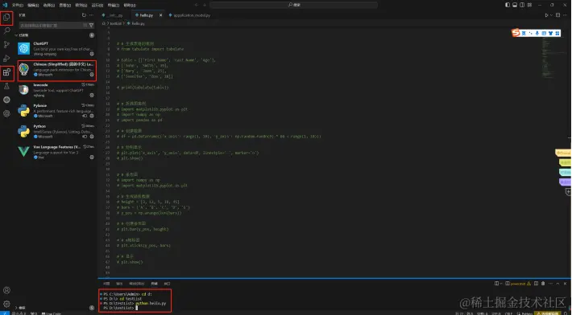Open the ChatGPT extension entry
This screenshot has height=315, width=572.
pyautogui.click(x=56, y=49)
